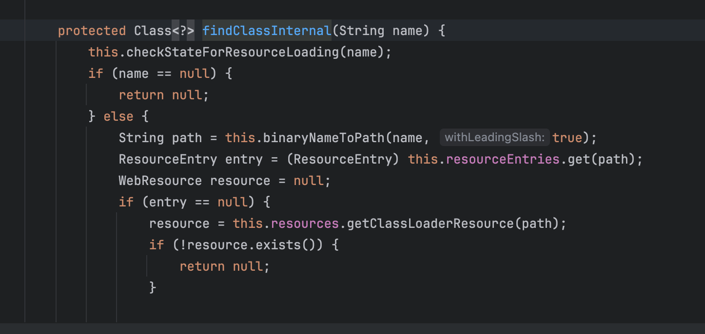
Task: Click the true argument after withLeadingSlash
Action: [x=567, y=138]
